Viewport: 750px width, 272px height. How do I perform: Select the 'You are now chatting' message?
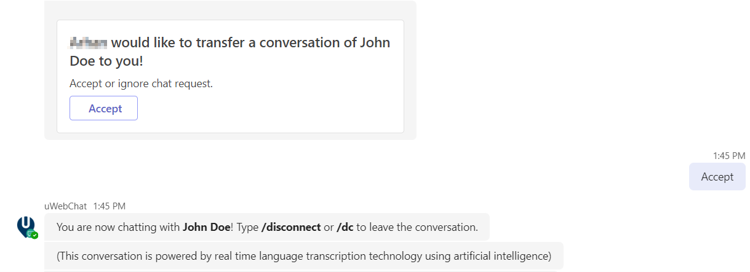click(x=267, y=227)
